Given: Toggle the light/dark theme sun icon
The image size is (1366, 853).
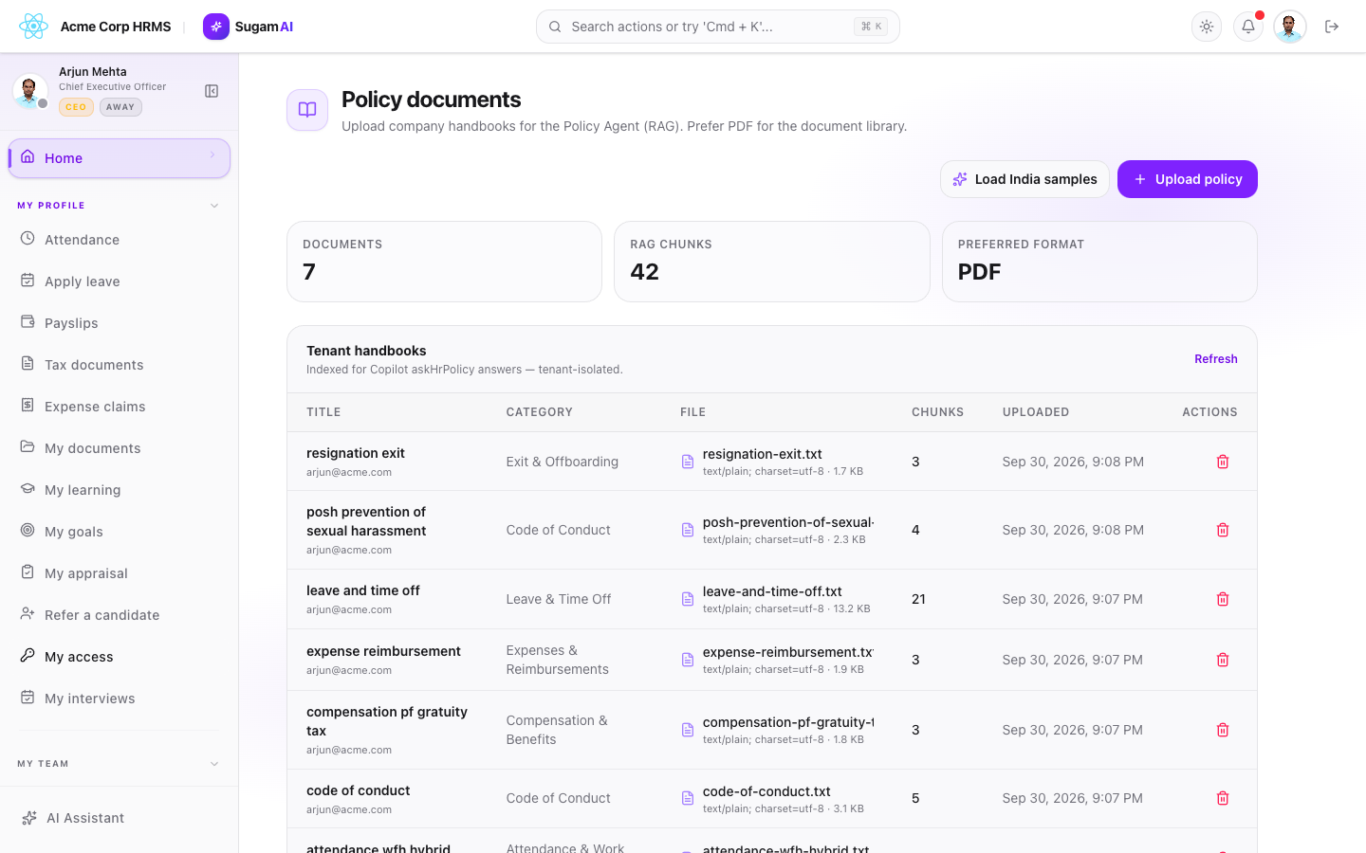Looking at the screenshot, I should pos(1207,27).
